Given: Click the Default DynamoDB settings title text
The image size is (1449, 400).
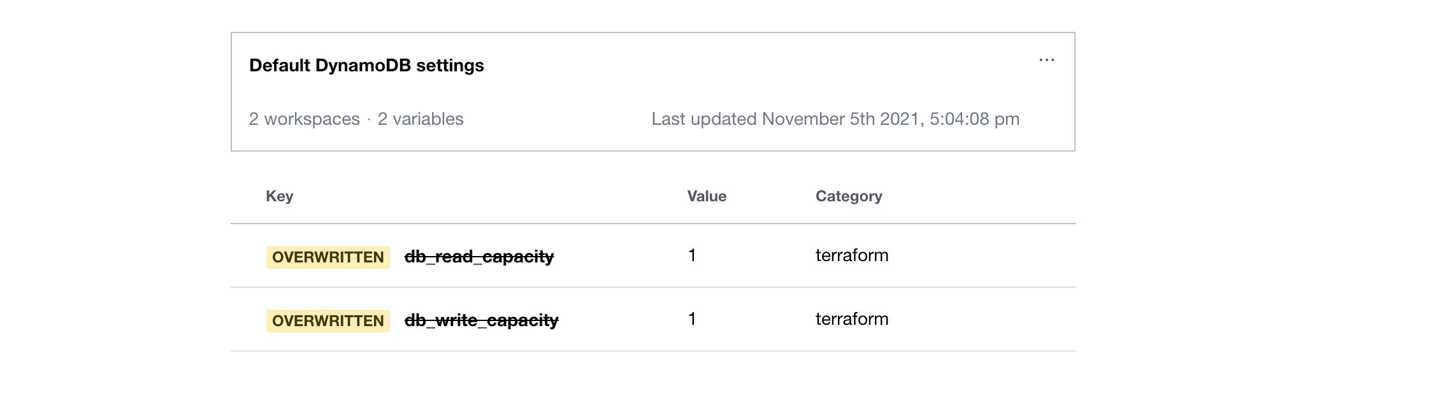Looking at the screenshot, I should pyautogui.click(x=366, y=64).
